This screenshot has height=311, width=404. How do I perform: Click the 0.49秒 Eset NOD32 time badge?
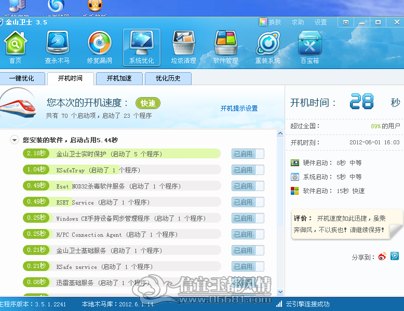click(x=36, y=185)
